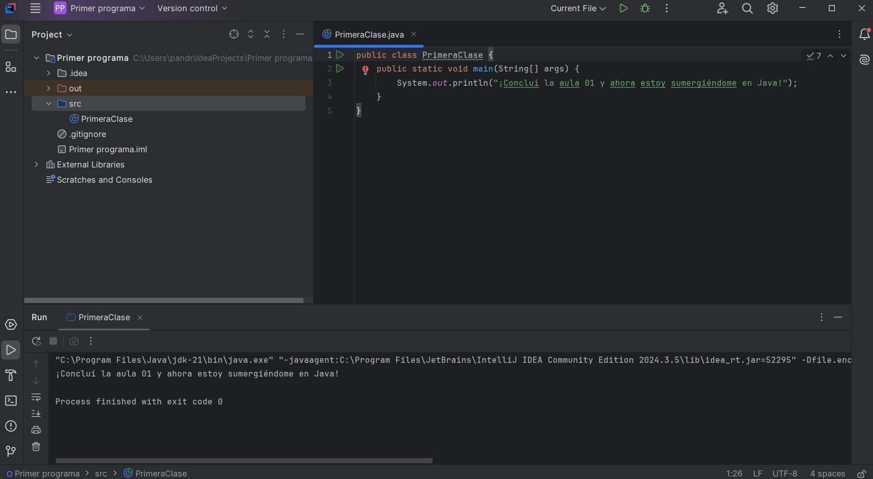Viewport: 873px width, 479px height.
Task: Open the Terminal tool window
Action: pyautogui.click(x=11, y=401)
